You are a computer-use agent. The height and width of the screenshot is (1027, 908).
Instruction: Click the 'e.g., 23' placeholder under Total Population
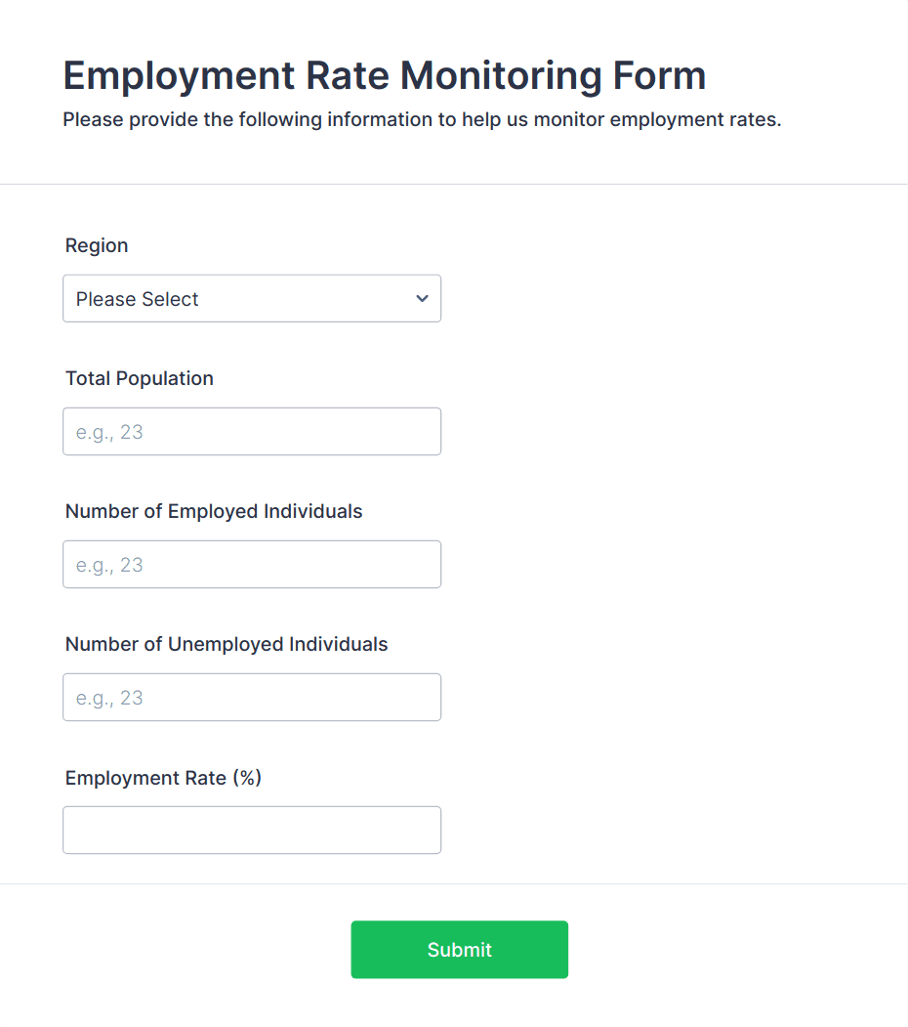pos(109,433)
